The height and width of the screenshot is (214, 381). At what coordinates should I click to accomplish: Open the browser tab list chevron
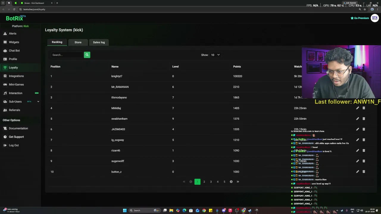pos(3,3)
